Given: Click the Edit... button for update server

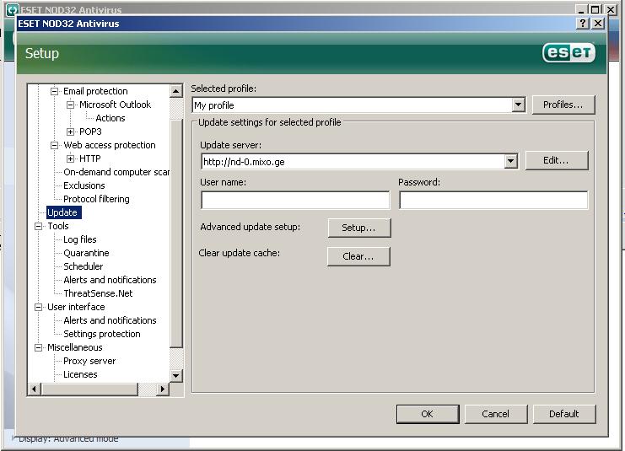Looking at the screenshot, I should 557,160.
